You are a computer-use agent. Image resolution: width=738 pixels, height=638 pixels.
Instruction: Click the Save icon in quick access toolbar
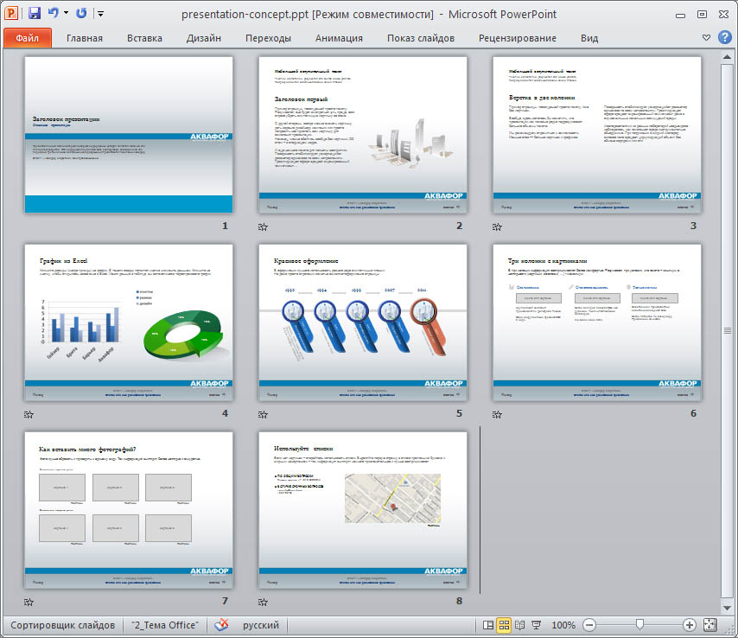35,14
